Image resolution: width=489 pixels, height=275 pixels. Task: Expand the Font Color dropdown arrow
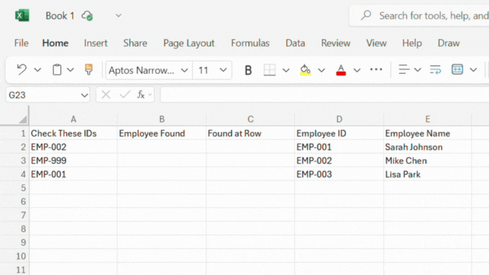[357, 70]
